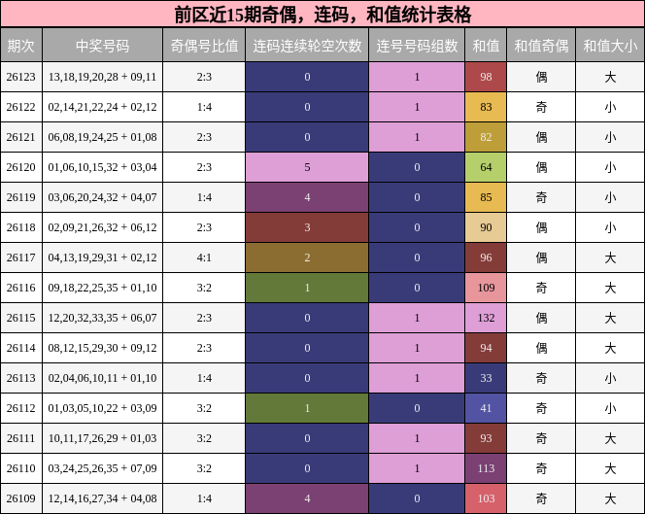Click the 和值奇偶 column header

[541, 46]
